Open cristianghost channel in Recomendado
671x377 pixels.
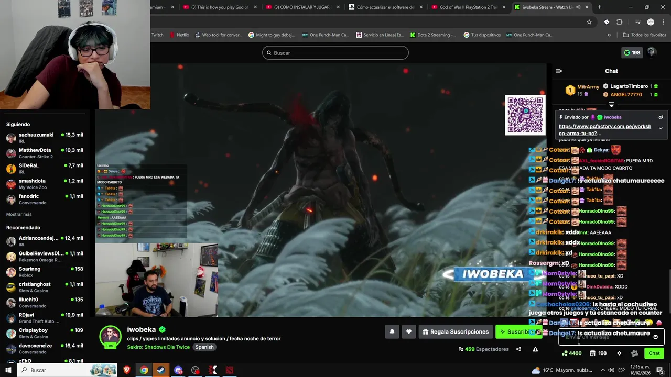click(45, 287)
